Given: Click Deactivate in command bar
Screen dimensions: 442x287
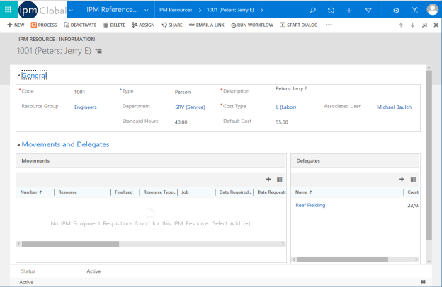Looking at the screenshot, I should coord(79,25).
